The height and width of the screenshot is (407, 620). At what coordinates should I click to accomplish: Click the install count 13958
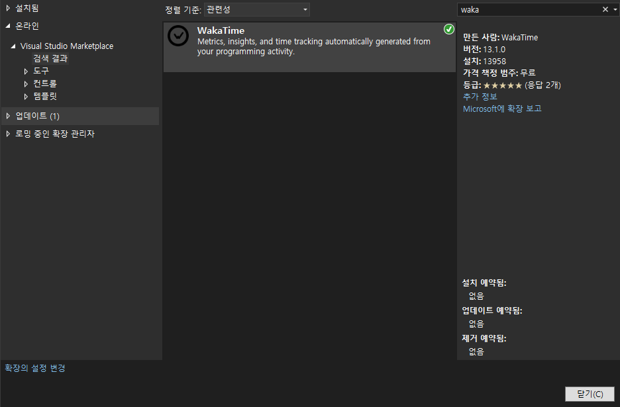(x=495, y=62)
